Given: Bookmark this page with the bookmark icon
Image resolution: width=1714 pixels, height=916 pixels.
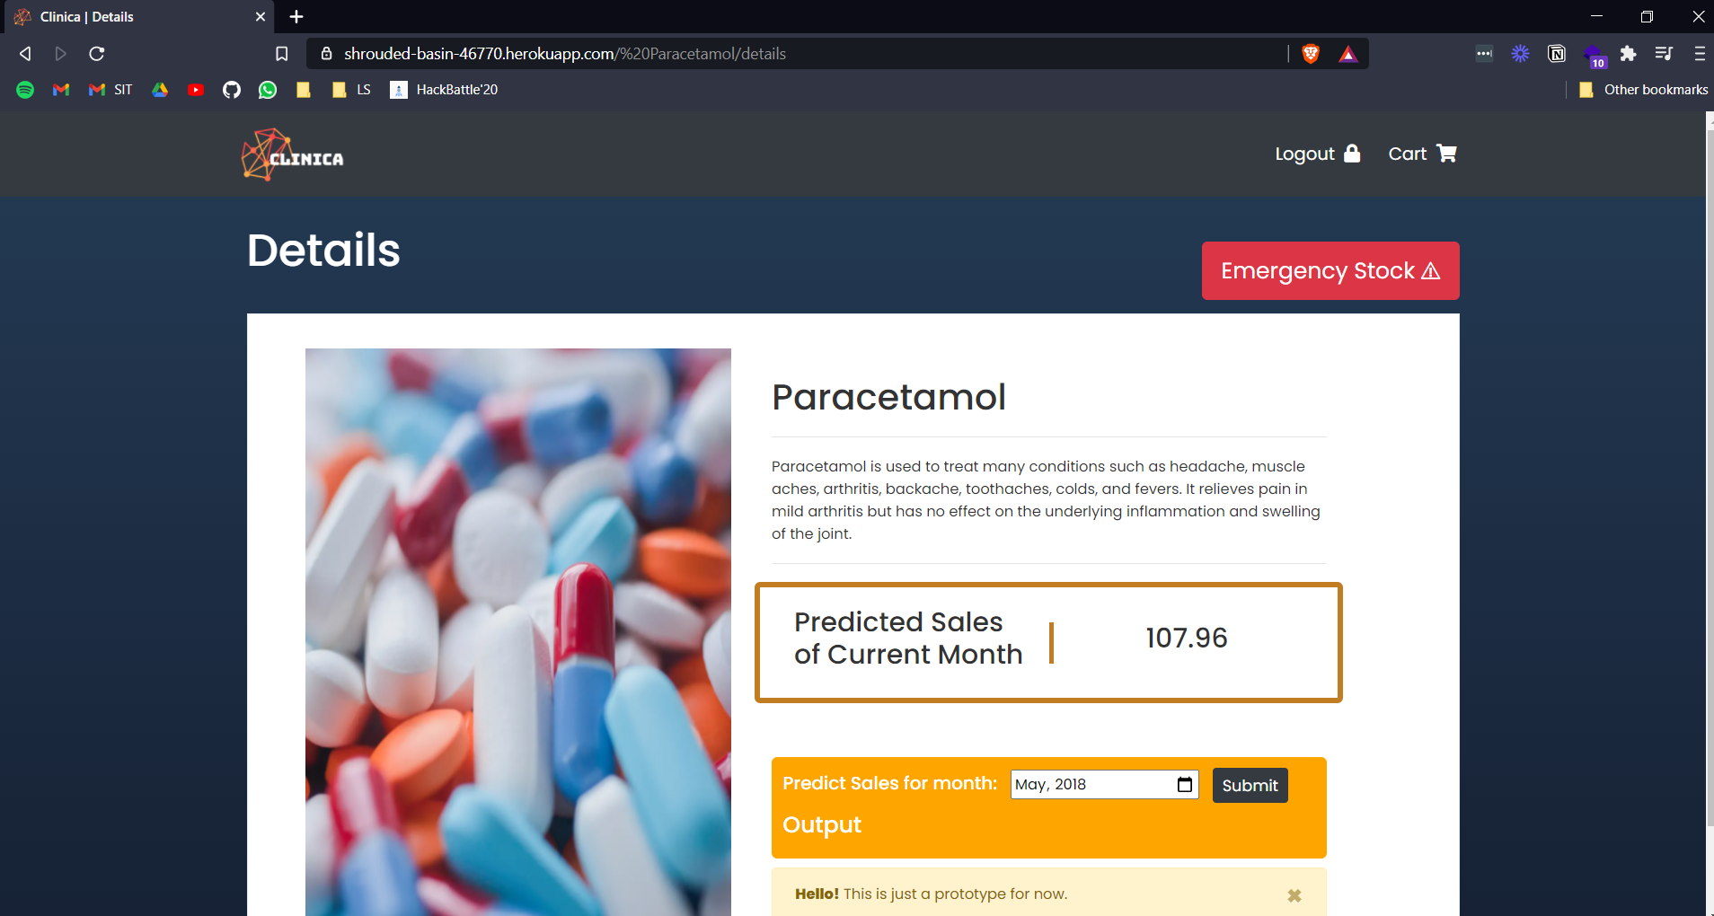Looking at the screenshot, I should click(x=281, y=54).
